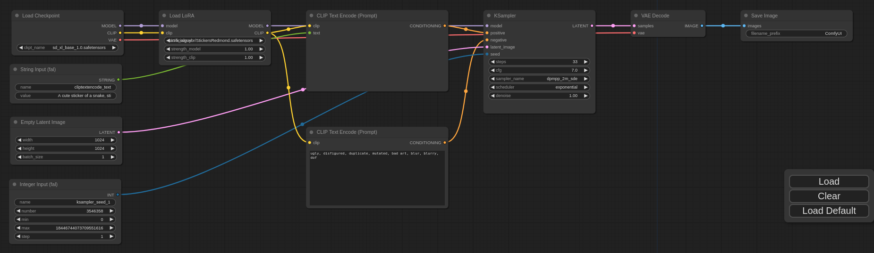Collapse the Load LoRA node via its dot
874x253 pixels.
[x=164, y=16]
